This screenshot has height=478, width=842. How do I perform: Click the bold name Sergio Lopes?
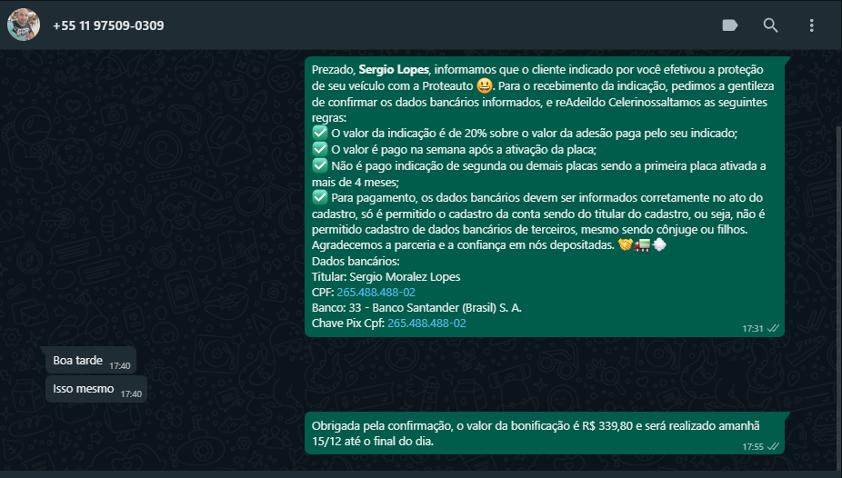click(394, 70)
